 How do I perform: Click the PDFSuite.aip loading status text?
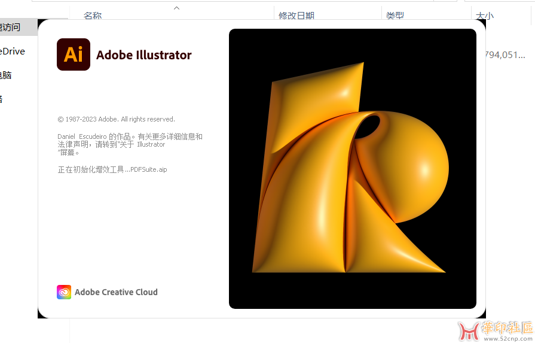112,169
